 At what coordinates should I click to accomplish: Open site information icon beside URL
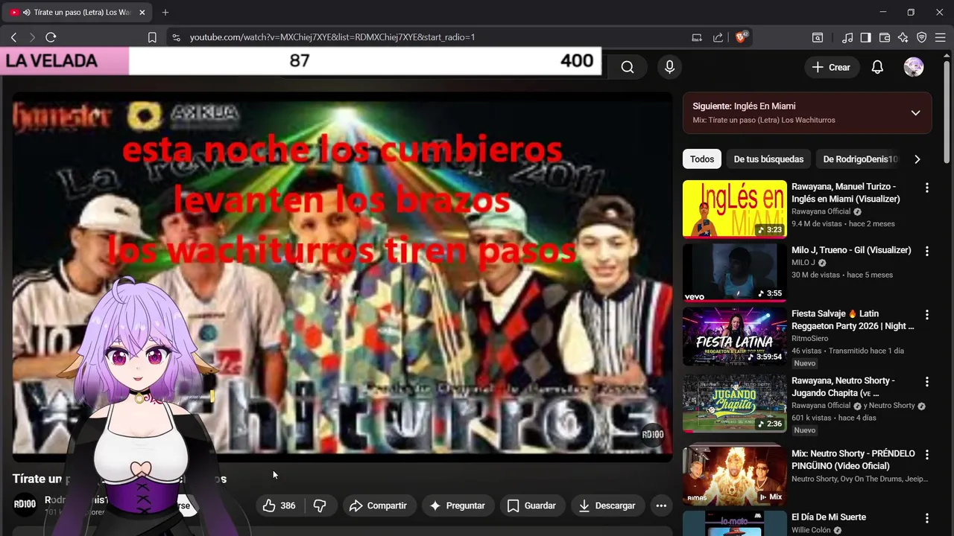tap(176, 37)
